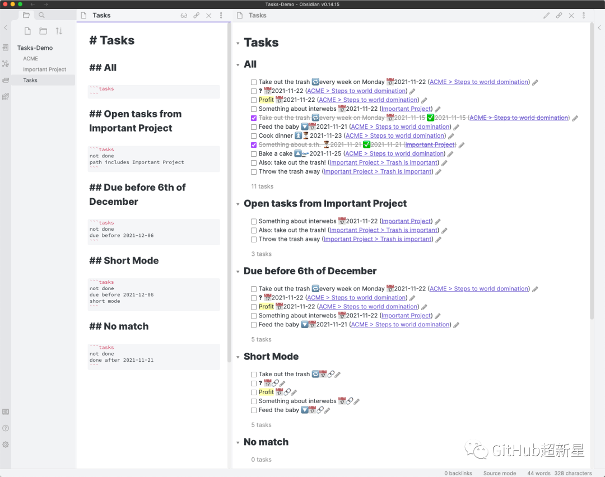The height and width of the screenshot is (477, 605).
Task: Edit the 'Bake a cake' task via its pencil icon
Action: pyautogui.click(x=450, y=154)
